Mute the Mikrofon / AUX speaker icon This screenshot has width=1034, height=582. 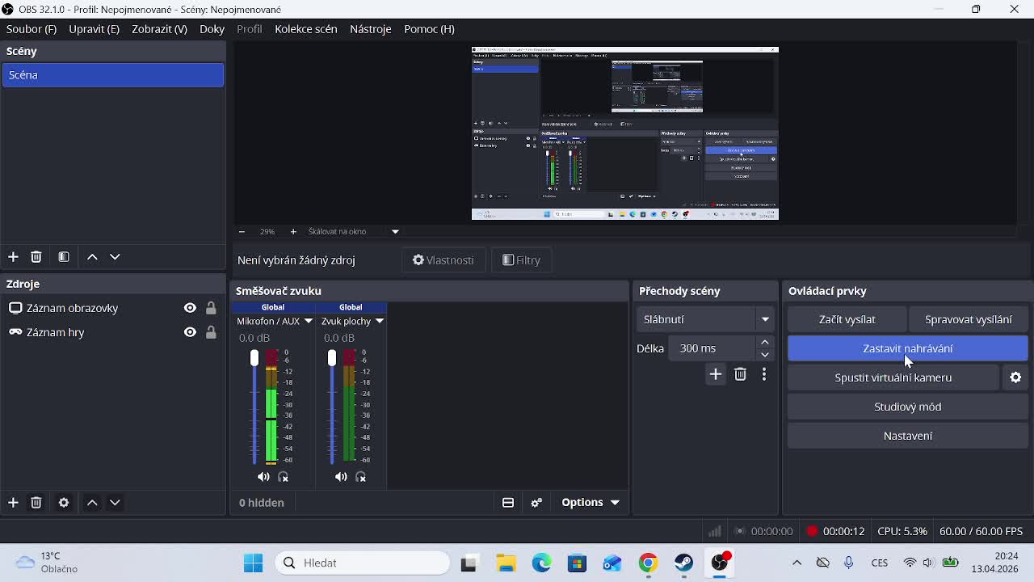point(263,477)
